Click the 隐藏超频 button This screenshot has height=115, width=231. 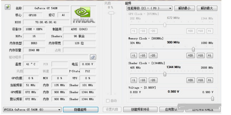(80, 110)
